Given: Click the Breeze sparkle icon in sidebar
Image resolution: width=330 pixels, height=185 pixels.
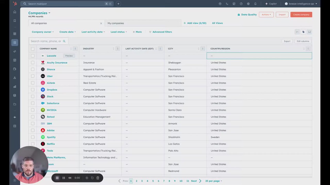Looking at the screenshot, I should [15, 117].
